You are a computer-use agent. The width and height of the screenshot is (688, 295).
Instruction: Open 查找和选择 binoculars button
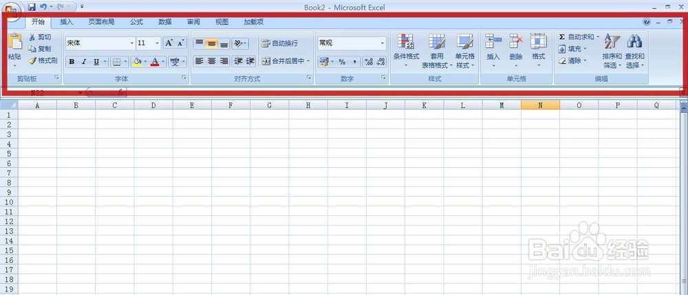pos(634,51)
